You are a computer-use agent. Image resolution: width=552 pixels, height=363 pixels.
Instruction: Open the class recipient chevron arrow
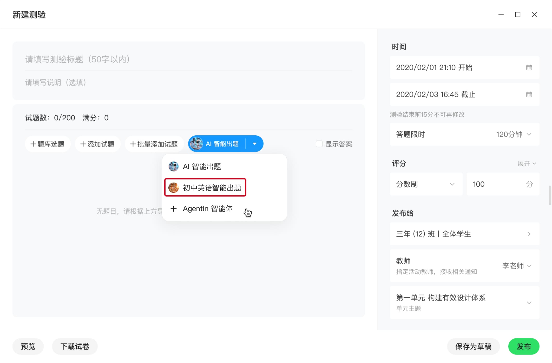(x=529, y=234)
